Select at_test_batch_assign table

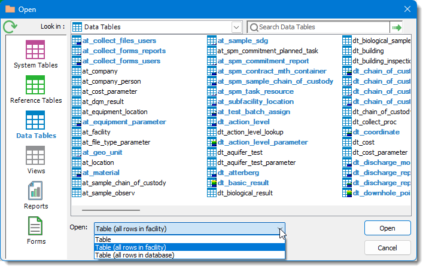point(254,112)
